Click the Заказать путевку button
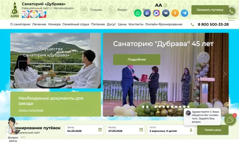Image resolution: width=239 pixels, height=149 pixels. [x=210, y=10]
